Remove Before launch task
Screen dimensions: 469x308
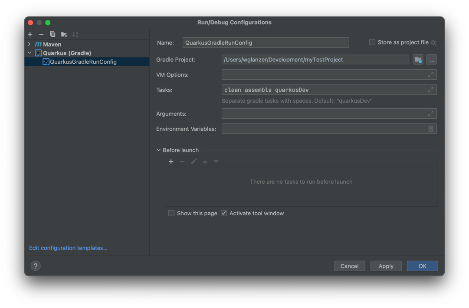pos(182,162)
